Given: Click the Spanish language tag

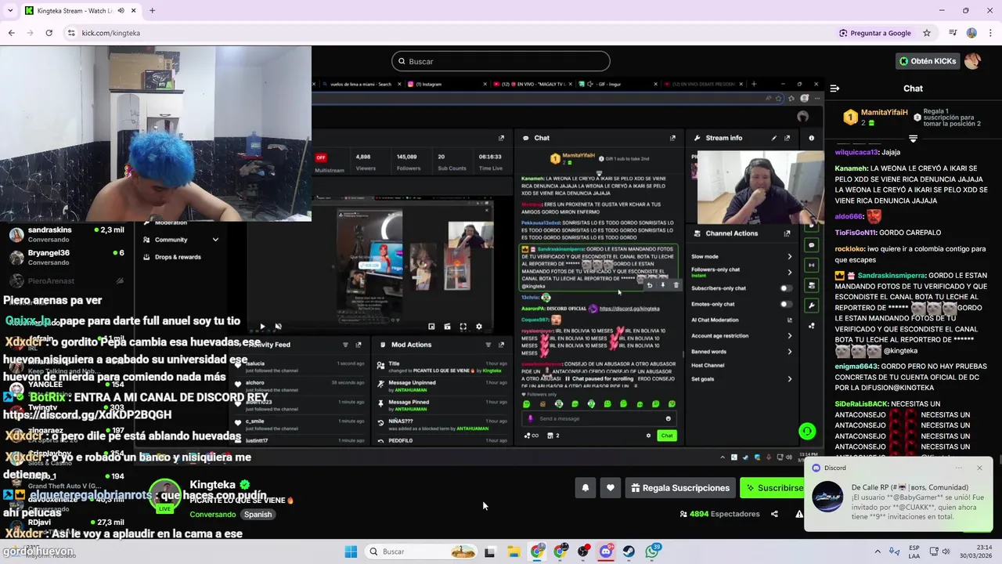Looking at the screenshot, I should click(258, 515).
